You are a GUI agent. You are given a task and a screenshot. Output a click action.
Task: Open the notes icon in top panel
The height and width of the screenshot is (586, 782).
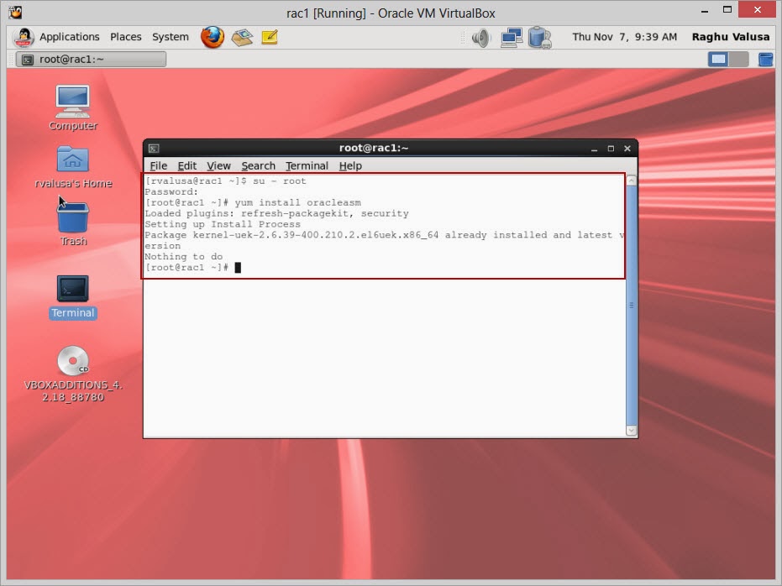[x=270, y=37]
